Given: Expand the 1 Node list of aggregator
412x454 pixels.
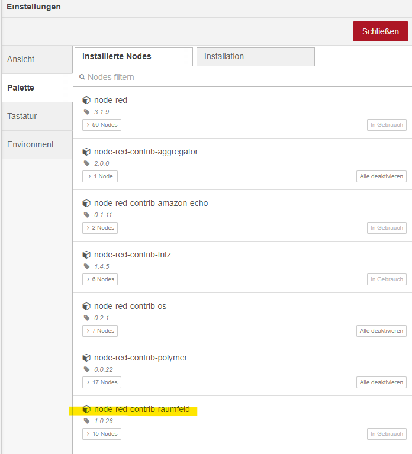Looking at the screenshot, I should 100,176.
